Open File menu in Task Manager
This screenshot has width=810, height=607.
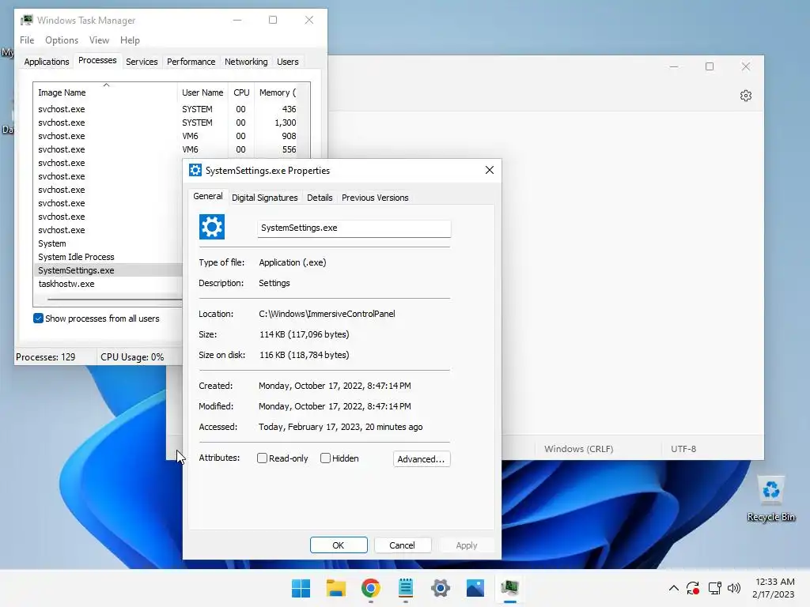tap(27, 40)
